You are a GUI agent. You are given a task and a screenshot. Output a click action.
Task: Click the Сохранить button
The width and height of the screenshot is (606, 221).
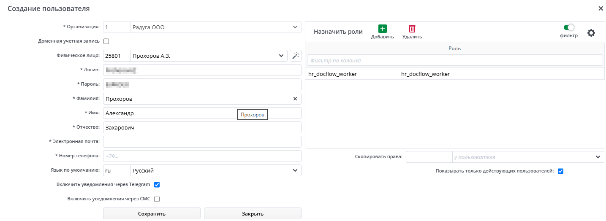click(152, 213)
